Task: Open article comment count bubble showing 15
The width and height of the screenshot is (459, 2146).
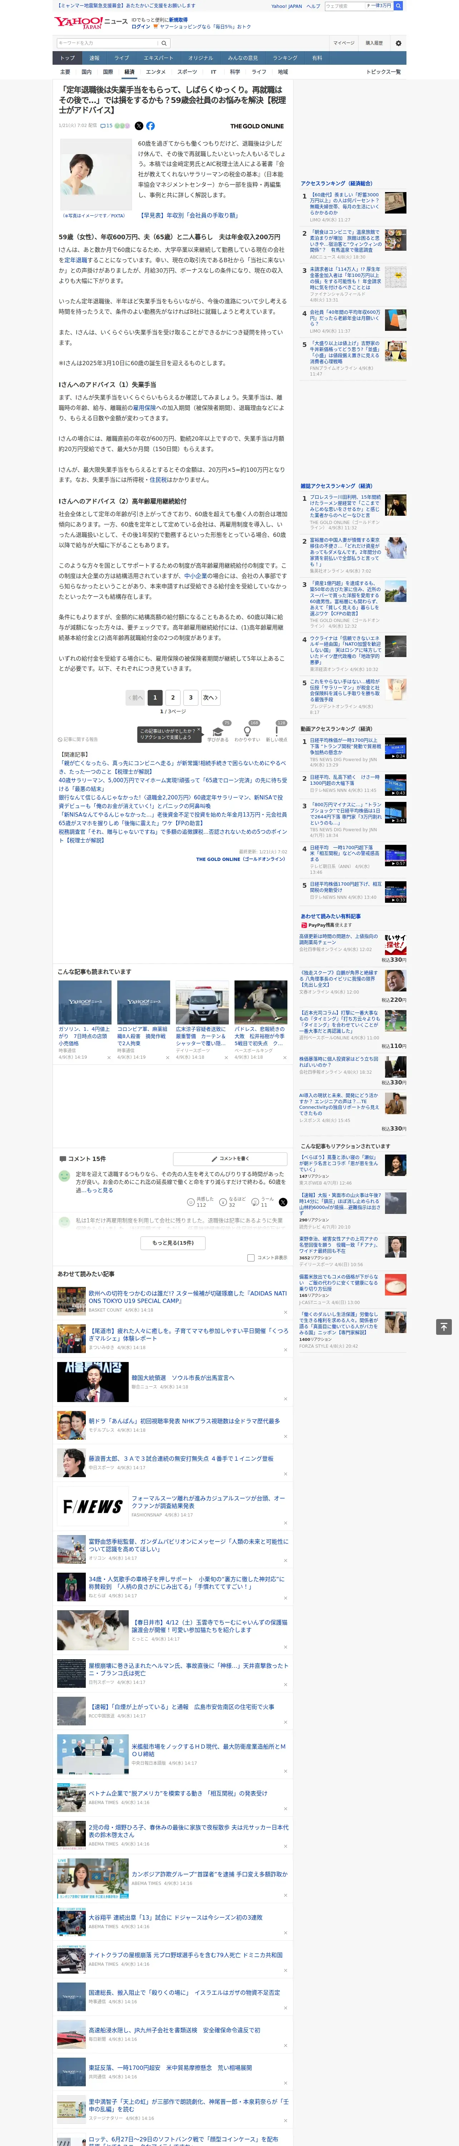Action: (106, 126)
